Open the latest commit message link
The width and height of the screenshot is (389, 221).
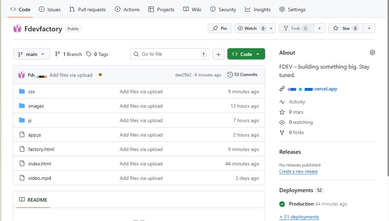[71, 75]
